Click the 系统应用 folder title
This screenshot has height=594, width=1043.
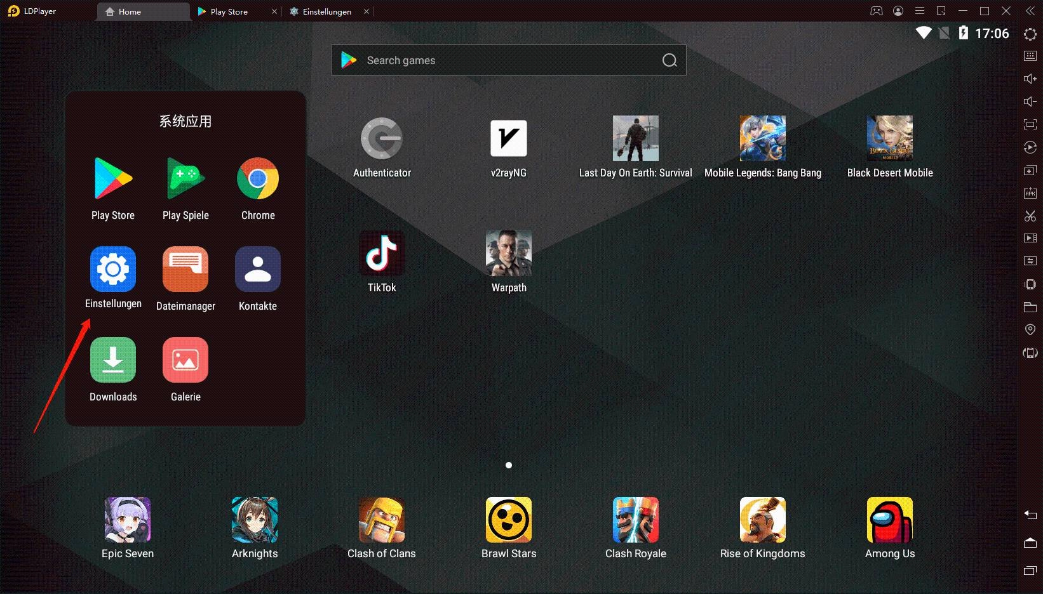[185, 121]
